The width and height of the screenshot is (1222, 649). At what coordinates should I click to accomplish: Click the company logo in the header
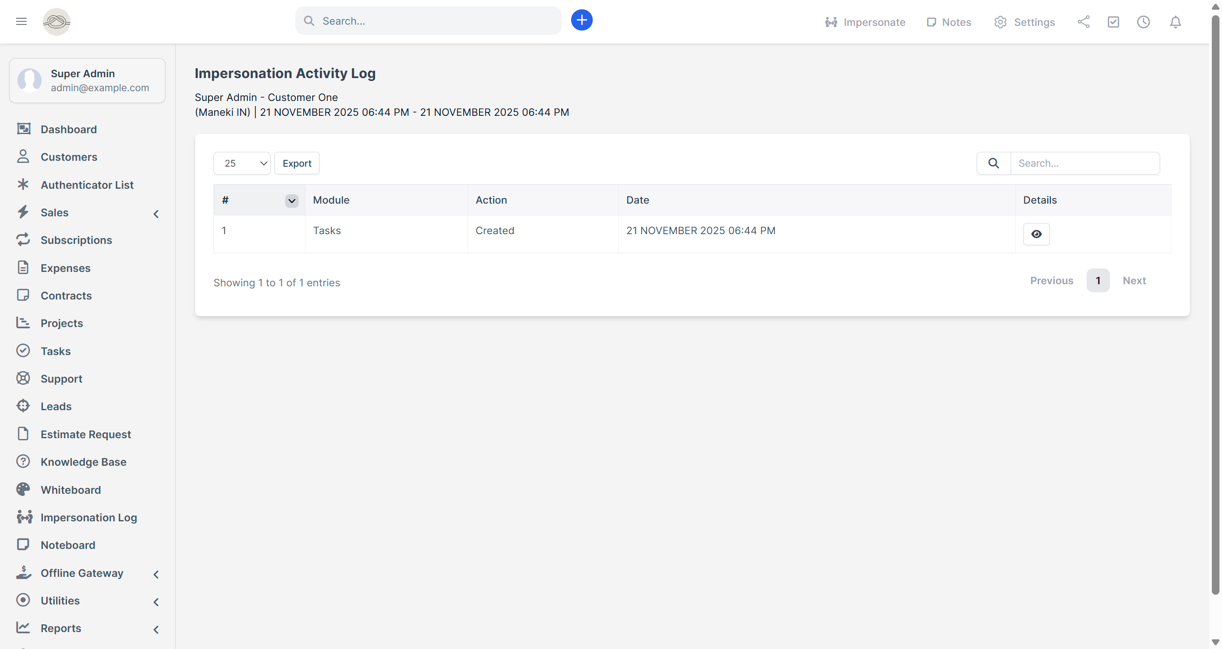[56, 21]
